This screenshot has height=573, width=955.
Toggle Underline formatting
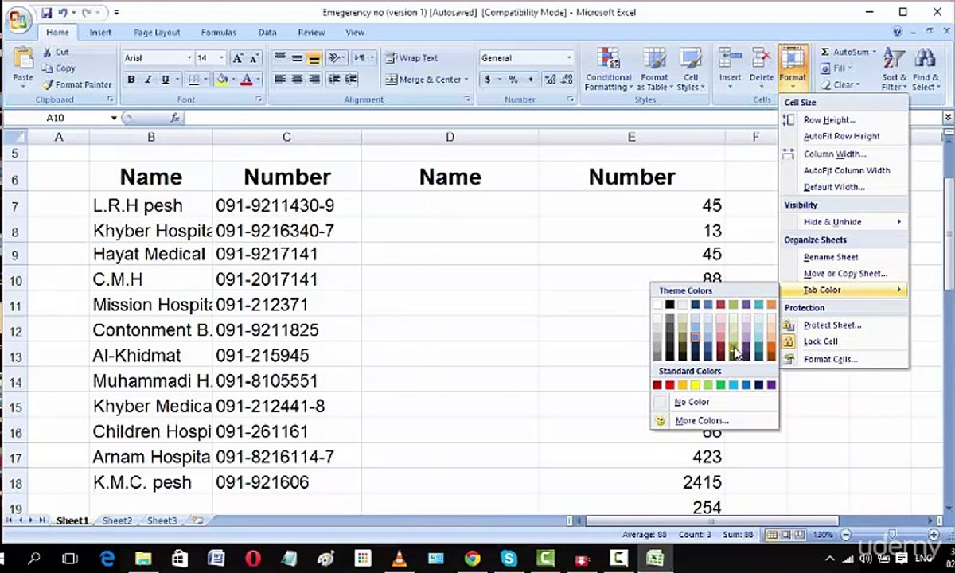(x=166, y=80)
